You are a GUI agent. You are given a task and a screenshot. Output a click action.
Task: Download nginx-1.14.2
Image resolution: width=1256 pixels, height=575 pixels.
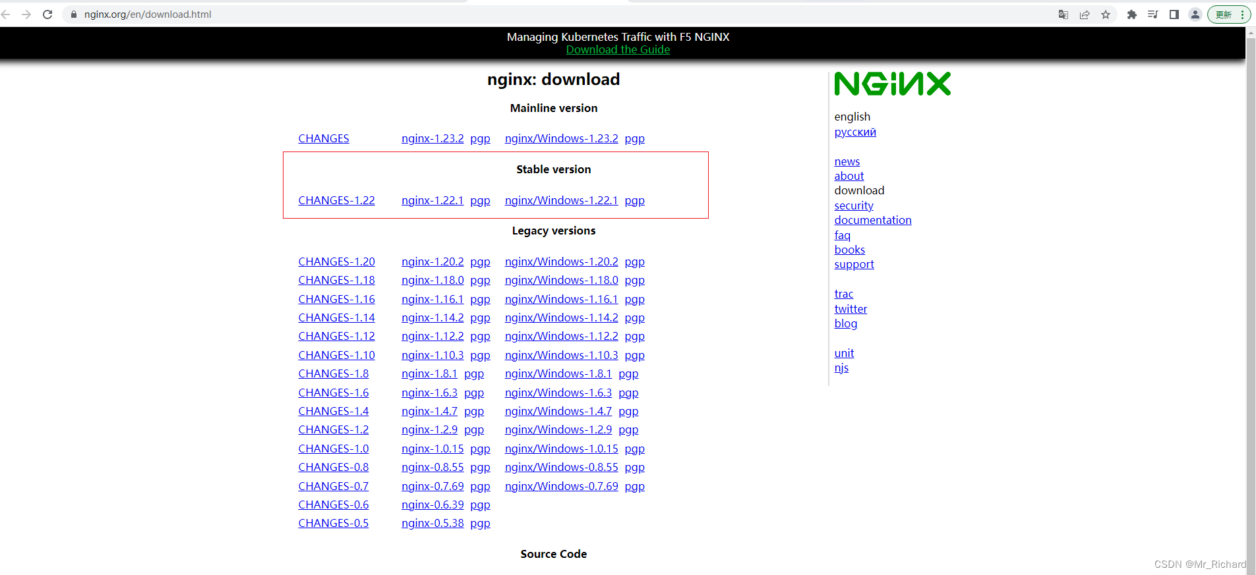pyautogui.click(x=433, y=318)
